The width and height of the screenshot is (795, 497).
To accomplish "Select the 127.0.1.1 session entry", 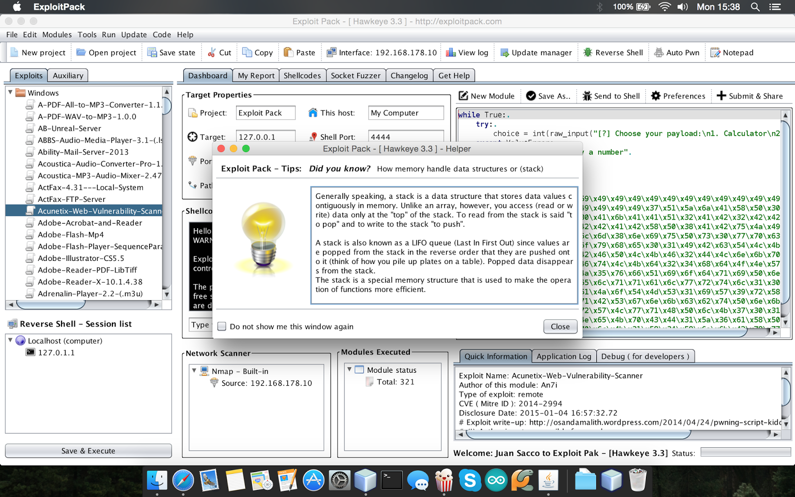I will click(56, 352).
